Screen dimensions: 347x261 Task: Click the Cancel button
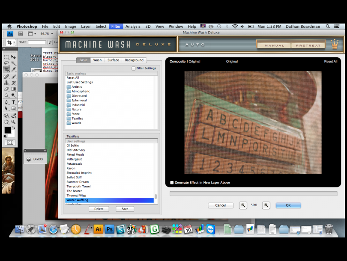click(221, 205)
